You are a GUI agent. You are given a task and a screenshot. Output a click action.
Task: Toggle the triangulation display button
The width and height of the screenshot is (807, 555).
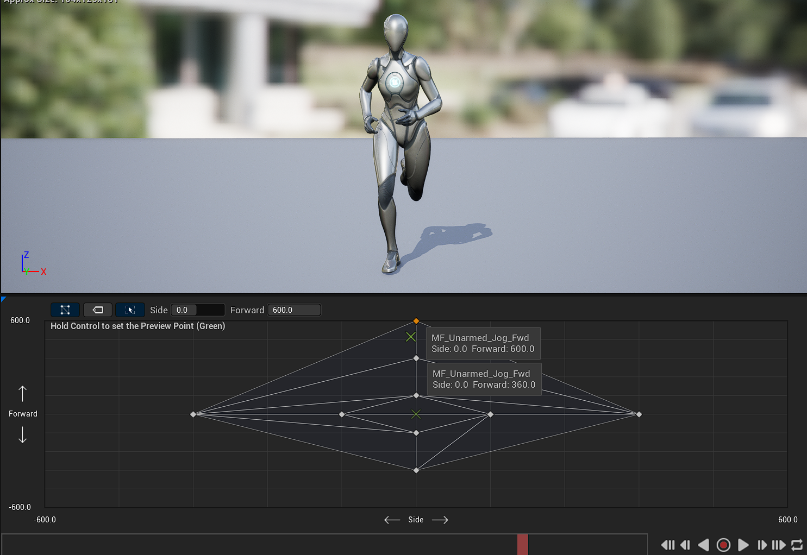(x=65, y=310)
